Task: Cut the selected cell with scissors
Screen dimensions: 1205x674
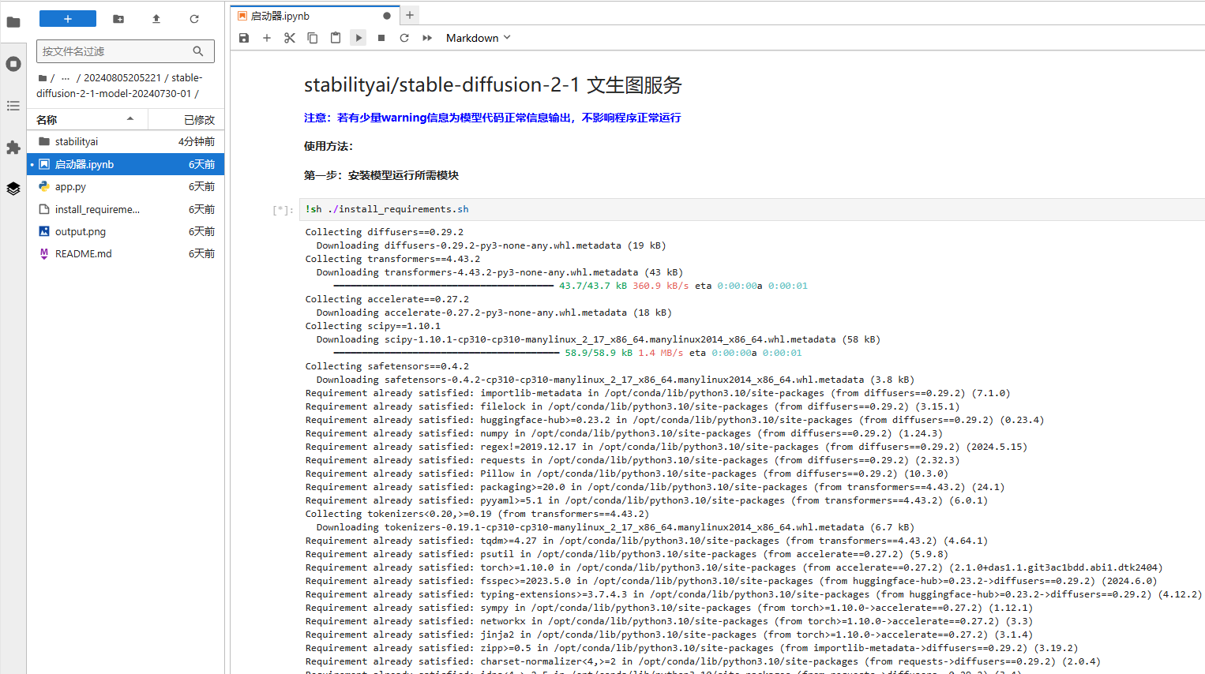Action: (x=290, y=38)
